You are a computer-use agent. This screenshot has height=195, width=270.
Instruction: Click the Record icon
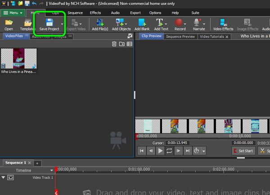coord(179,22)
